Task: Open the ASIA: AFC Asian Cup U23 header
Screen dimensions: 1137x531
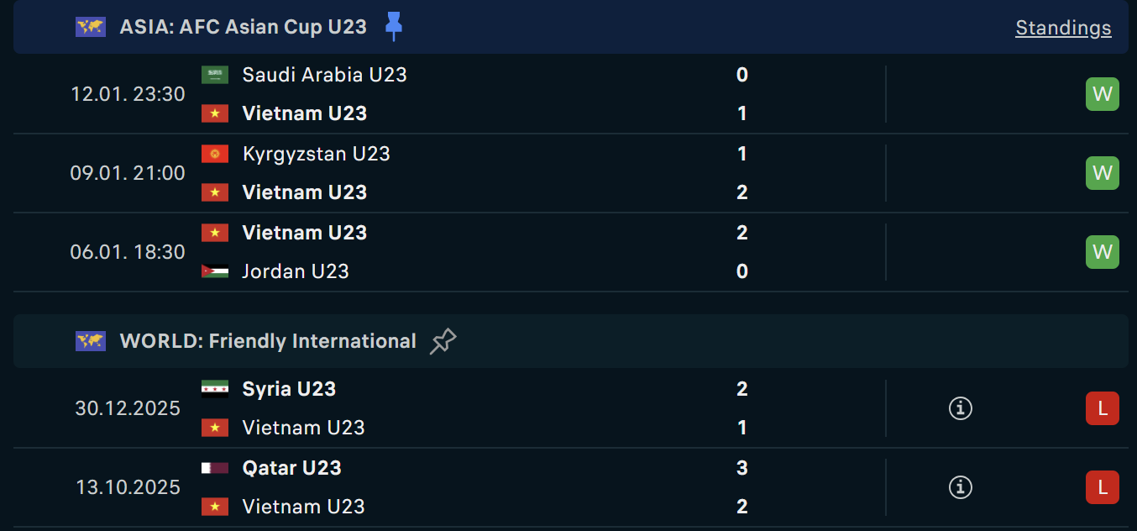Action: (243, 27)
